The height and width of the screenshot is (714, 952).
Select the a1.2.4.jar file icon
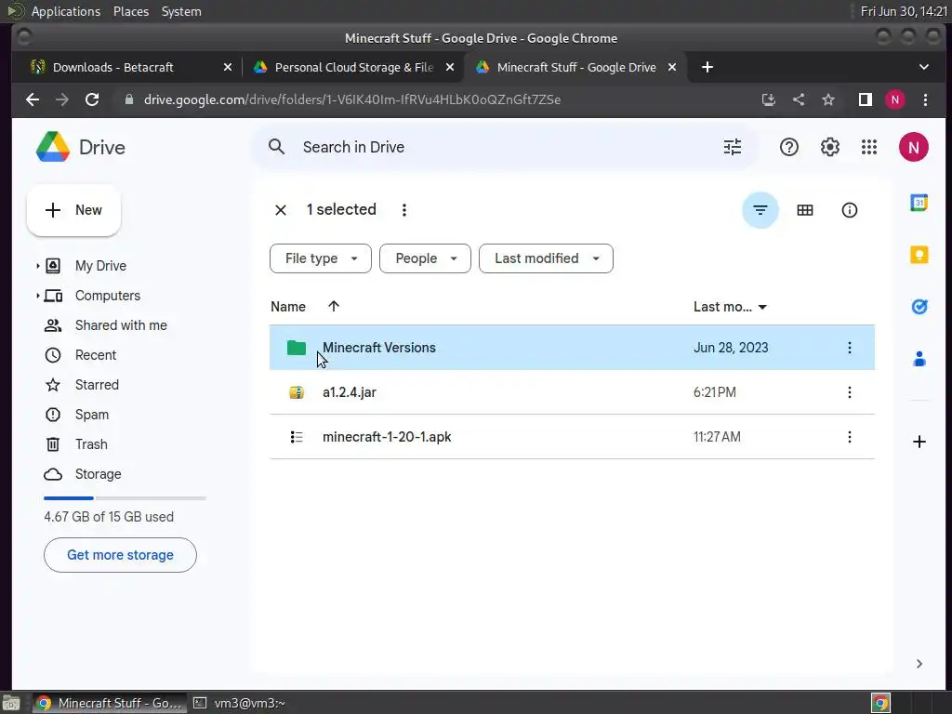[x=297, y=392]
